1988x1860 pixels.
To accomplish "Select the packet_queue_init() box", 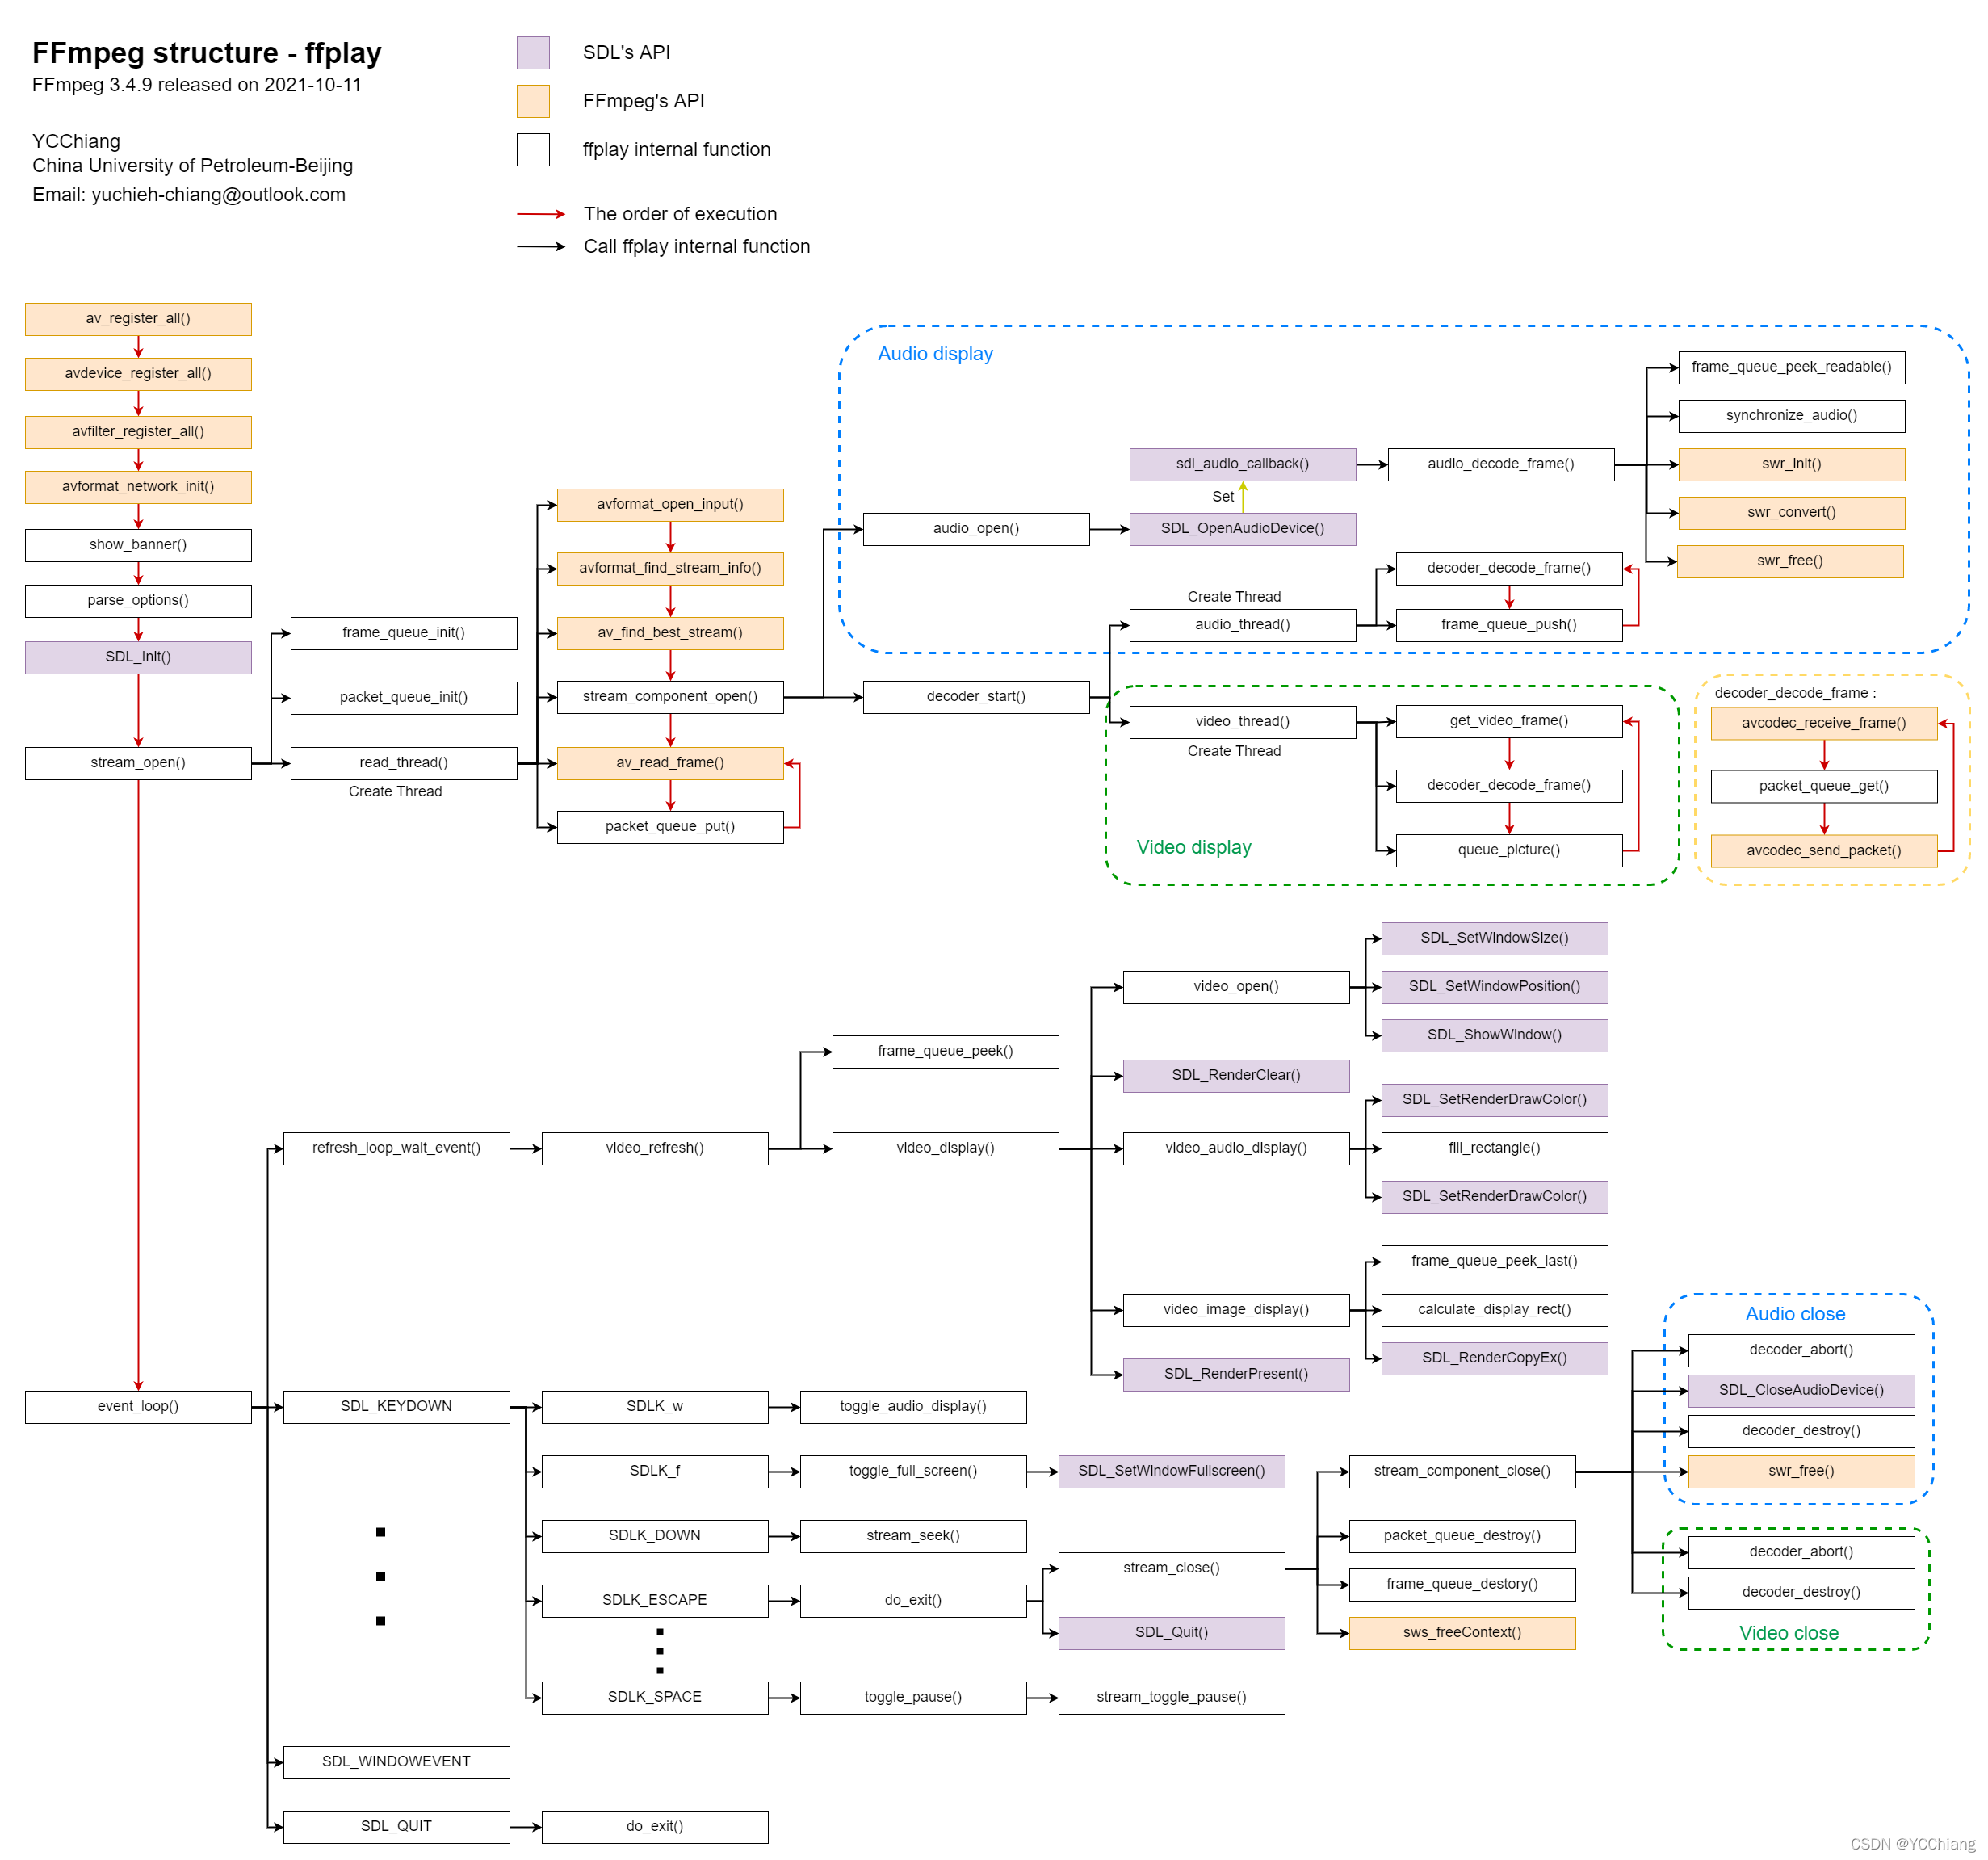I will click(404, 698).
